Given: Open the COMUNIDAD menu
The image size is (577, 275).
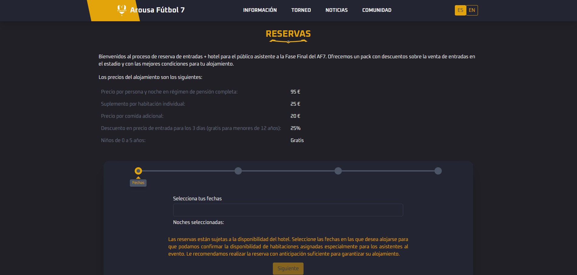Looking at the screenshot, I should [377, 10].
